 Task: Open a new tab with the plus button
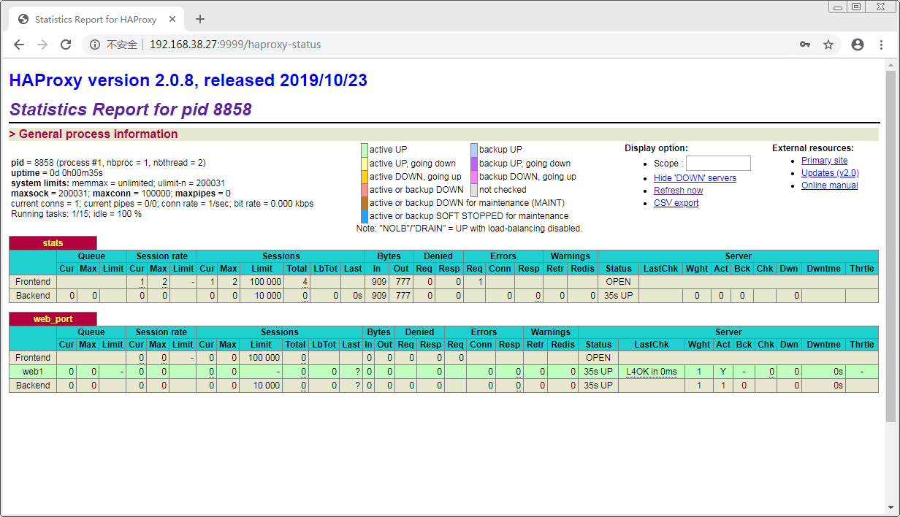tap(200, 19)
